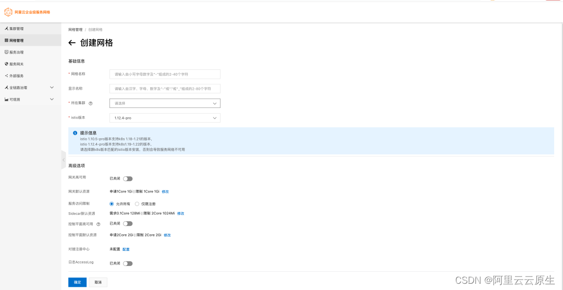Expand the 可观测 menu chevron
Screen dimensions: 563x290
point(52,99)
